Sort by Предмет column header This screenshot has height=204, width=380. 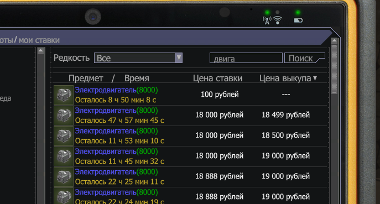pos(86,79)
